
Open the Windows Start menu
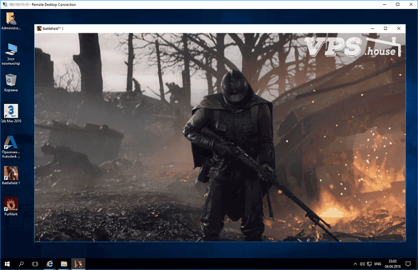[x=7, y=263]
